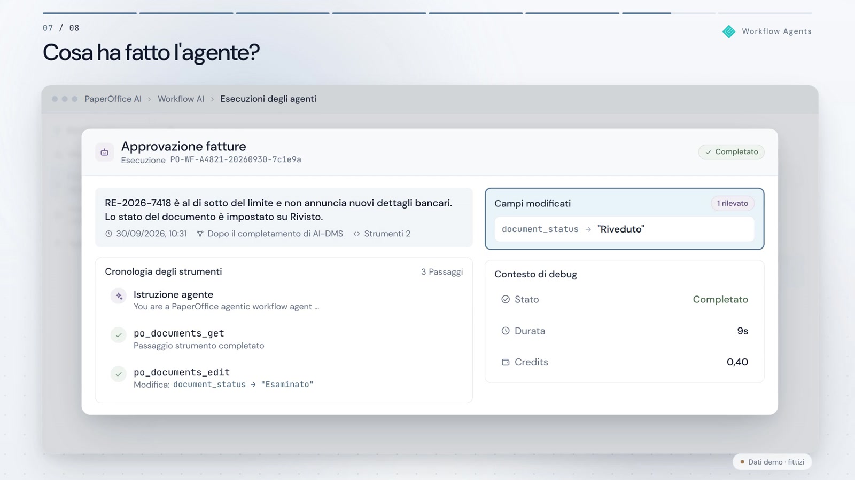The height and width of the screenshot is (480, 855).
Task: Click the Cronologia degli strumenti heading
Action: pyautogui.click(x=164, y=271)
